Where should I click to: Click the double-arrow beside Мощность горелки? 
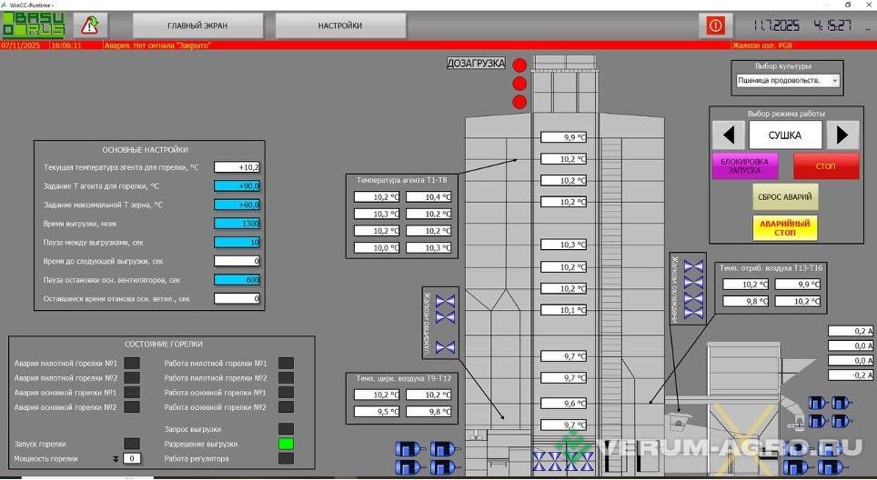tap(116, 459)
